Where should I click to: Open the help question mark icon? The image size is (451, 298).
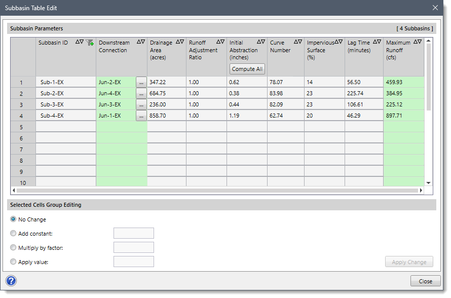pos(11,280)
